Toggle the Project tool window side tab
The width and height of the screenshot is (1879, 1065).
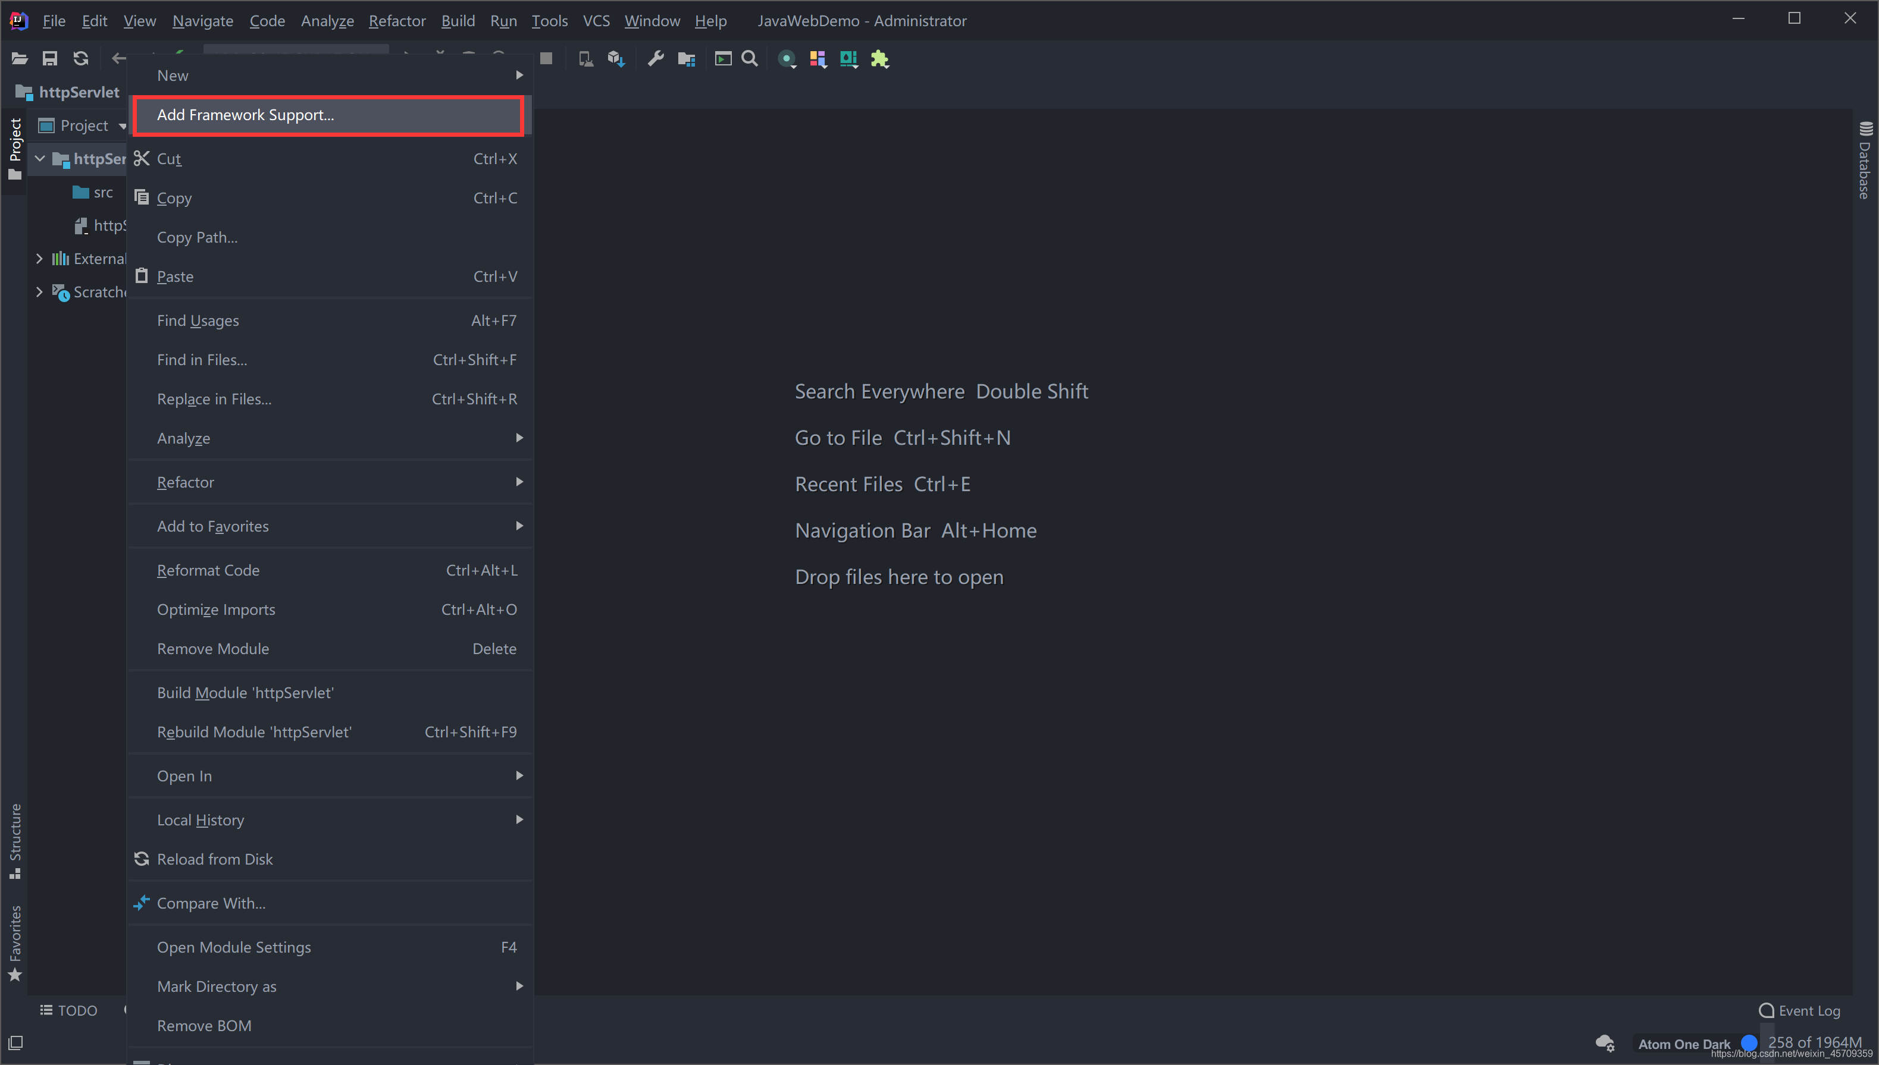(x=15, y=149)
